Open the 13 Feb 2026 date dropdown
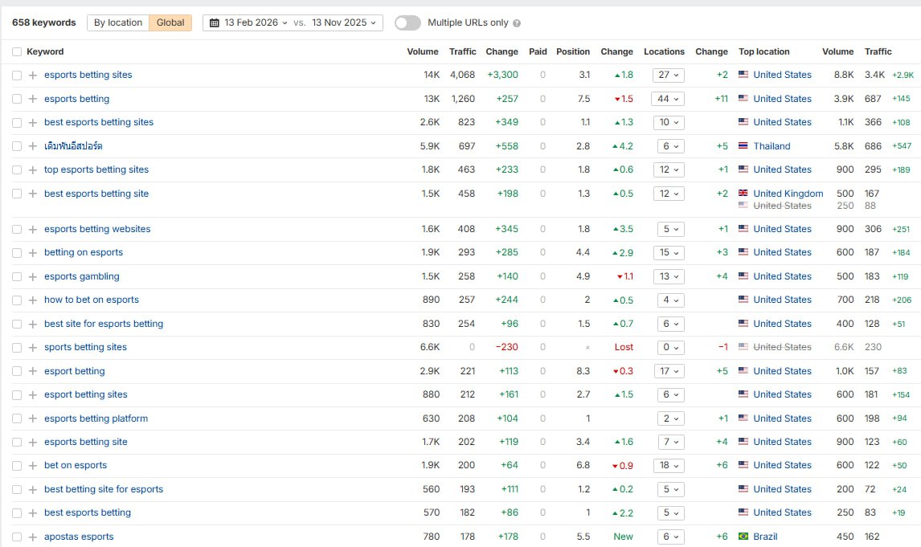Viewport: 921px width, 547px height. pos(256,22)
